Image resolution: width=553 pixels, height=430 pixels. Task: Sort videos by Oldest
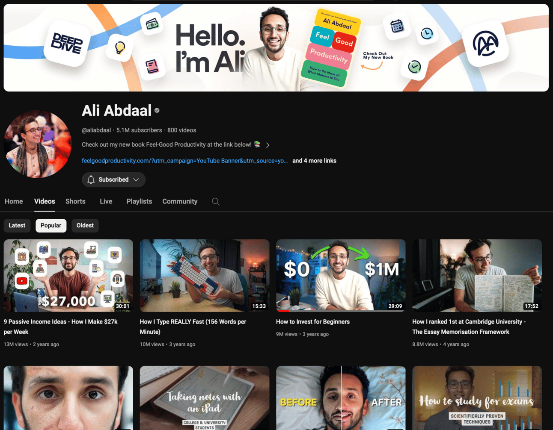pos(85,225)
